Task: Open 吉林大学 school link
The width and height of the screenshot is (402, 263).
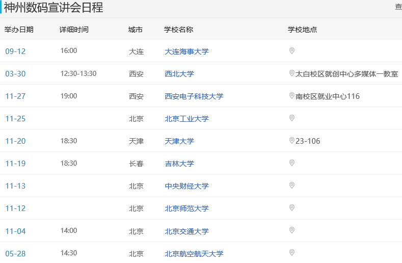Action: [179, 164]
